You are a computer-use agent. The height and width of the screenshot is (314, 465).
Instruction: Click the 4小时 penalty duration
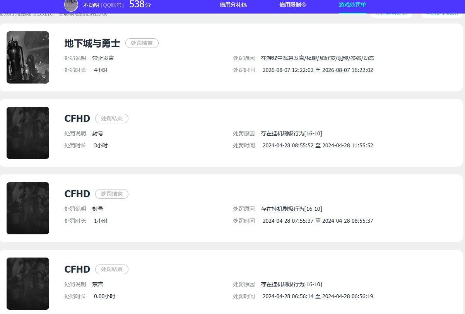pos(101,70)
